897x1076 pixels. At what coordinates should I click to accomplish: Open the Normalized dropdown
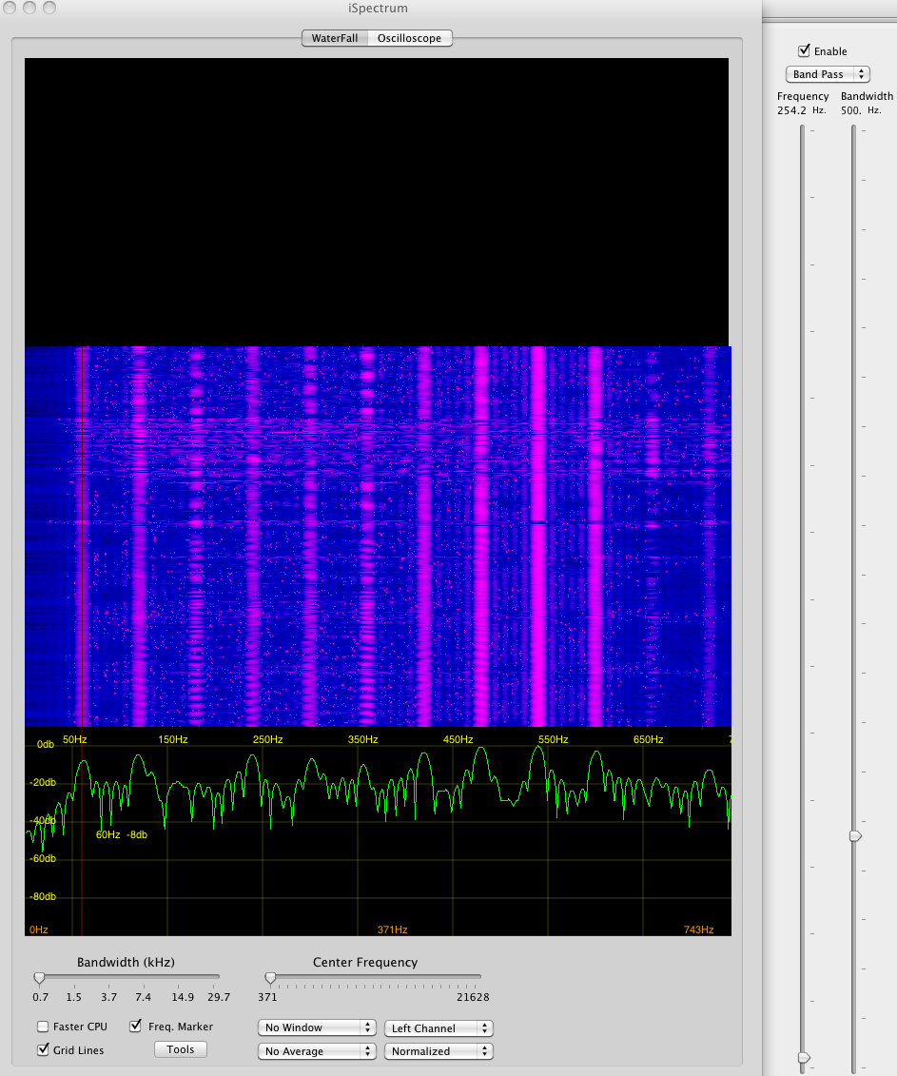(439, 1050)
